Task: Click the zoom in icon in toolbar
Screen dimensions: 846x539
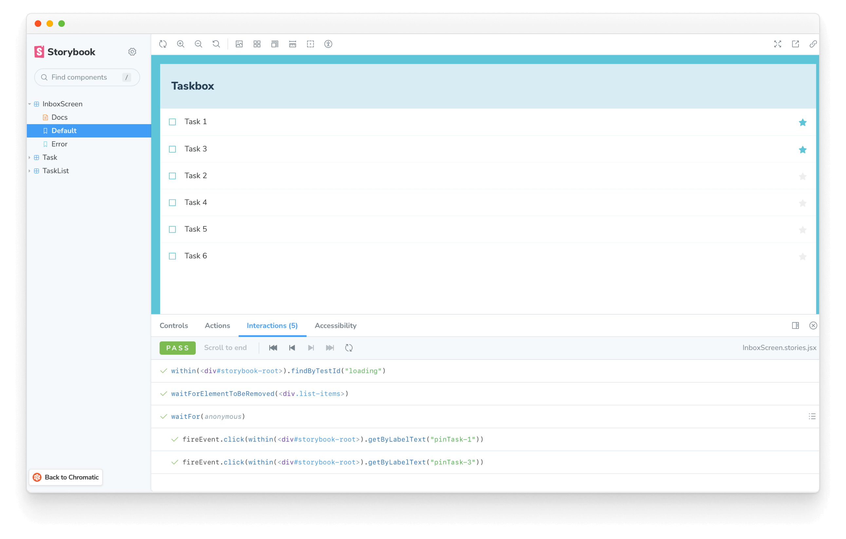Action: click(x=181, y=44)
